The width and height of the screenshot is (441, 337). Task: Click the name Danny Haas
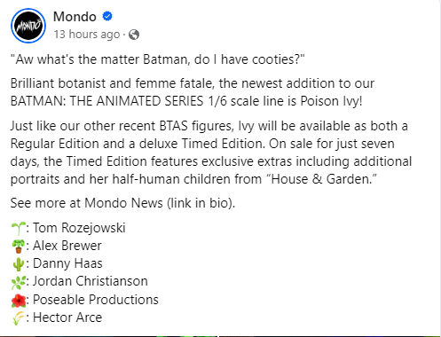tap(67, 263)
